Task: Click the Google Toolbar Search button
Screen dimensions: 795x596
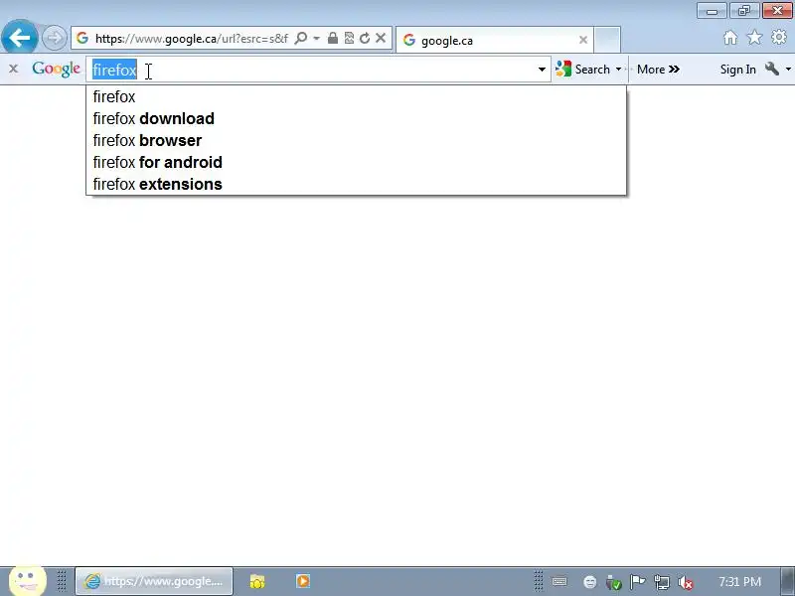Action: (582, 69)
